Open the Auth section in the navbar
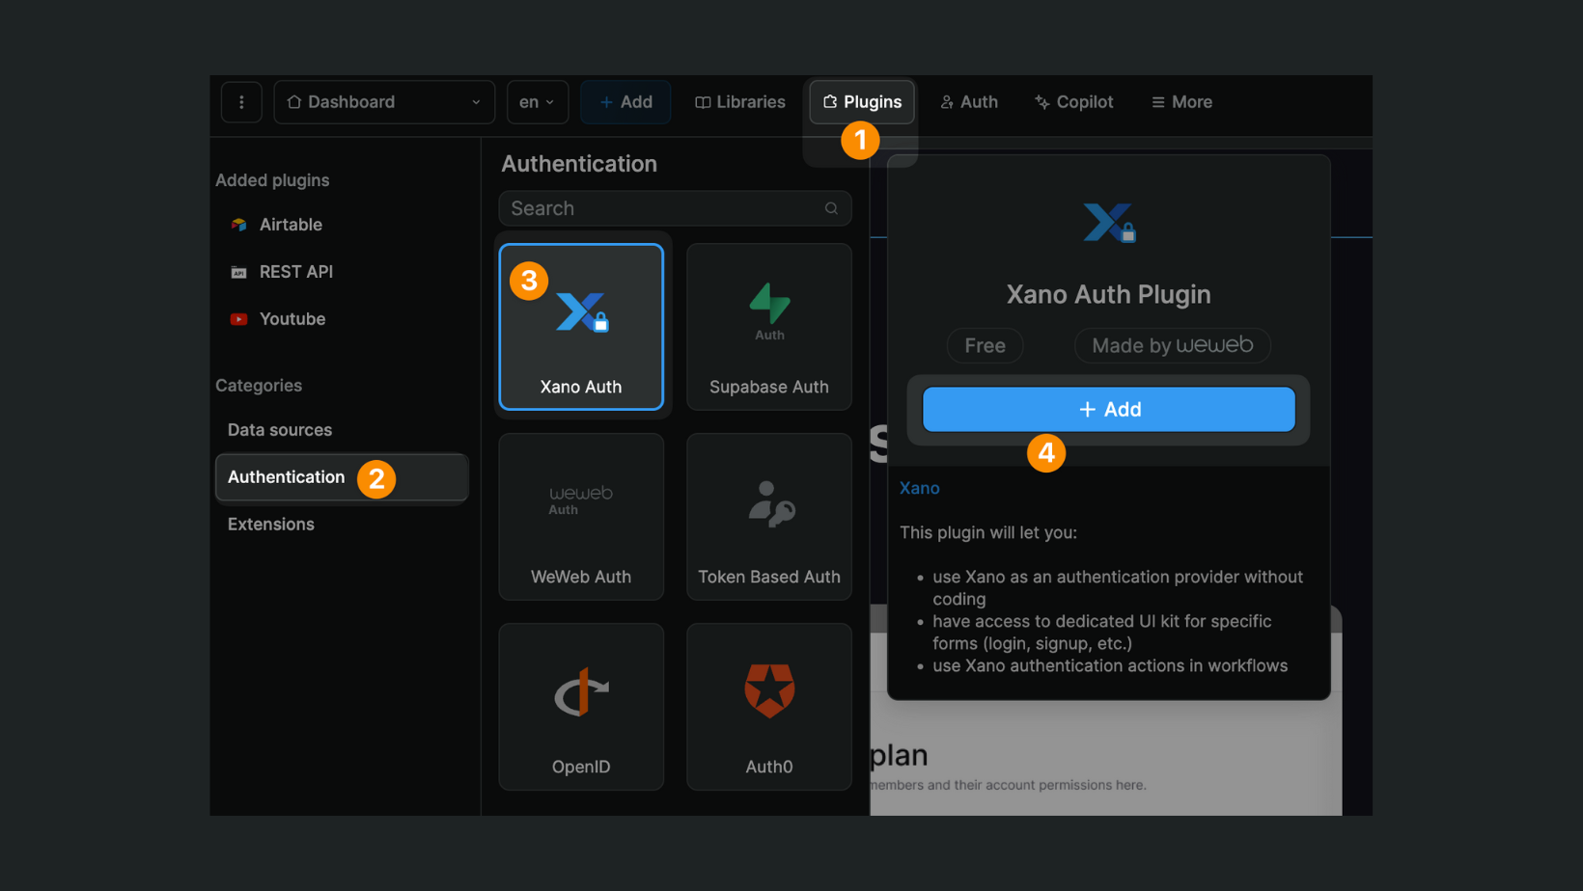Image resolution: width=1583 pixels, height=891 pixels. pos(969,101)
